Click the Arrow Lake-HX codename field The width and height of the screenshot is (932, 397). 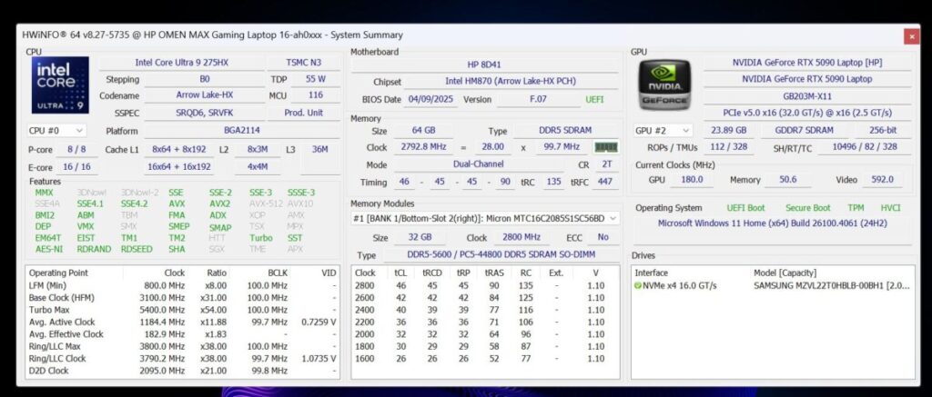[205, 95]
